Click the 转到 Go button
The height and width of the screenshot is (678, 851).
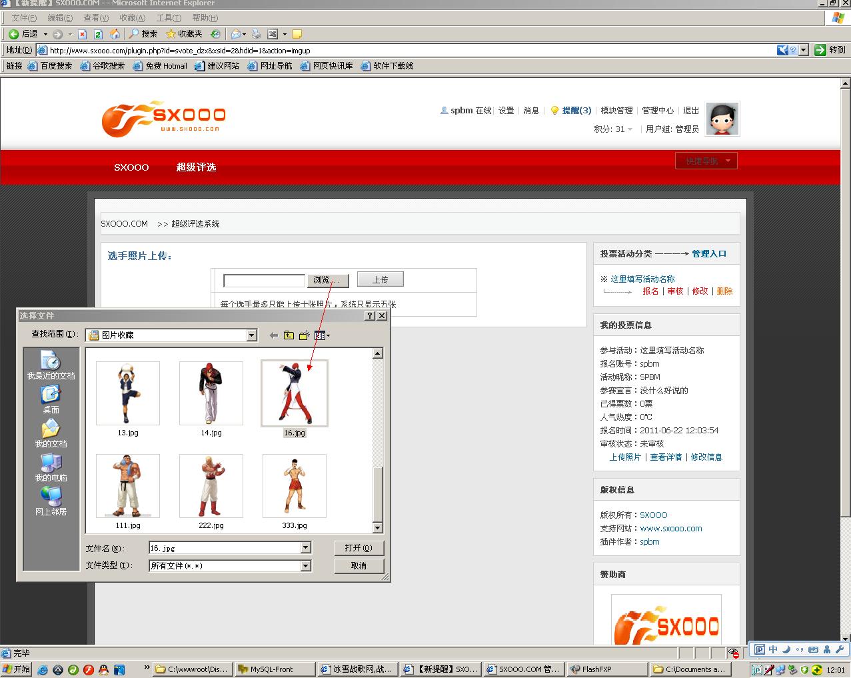point(830,50)
